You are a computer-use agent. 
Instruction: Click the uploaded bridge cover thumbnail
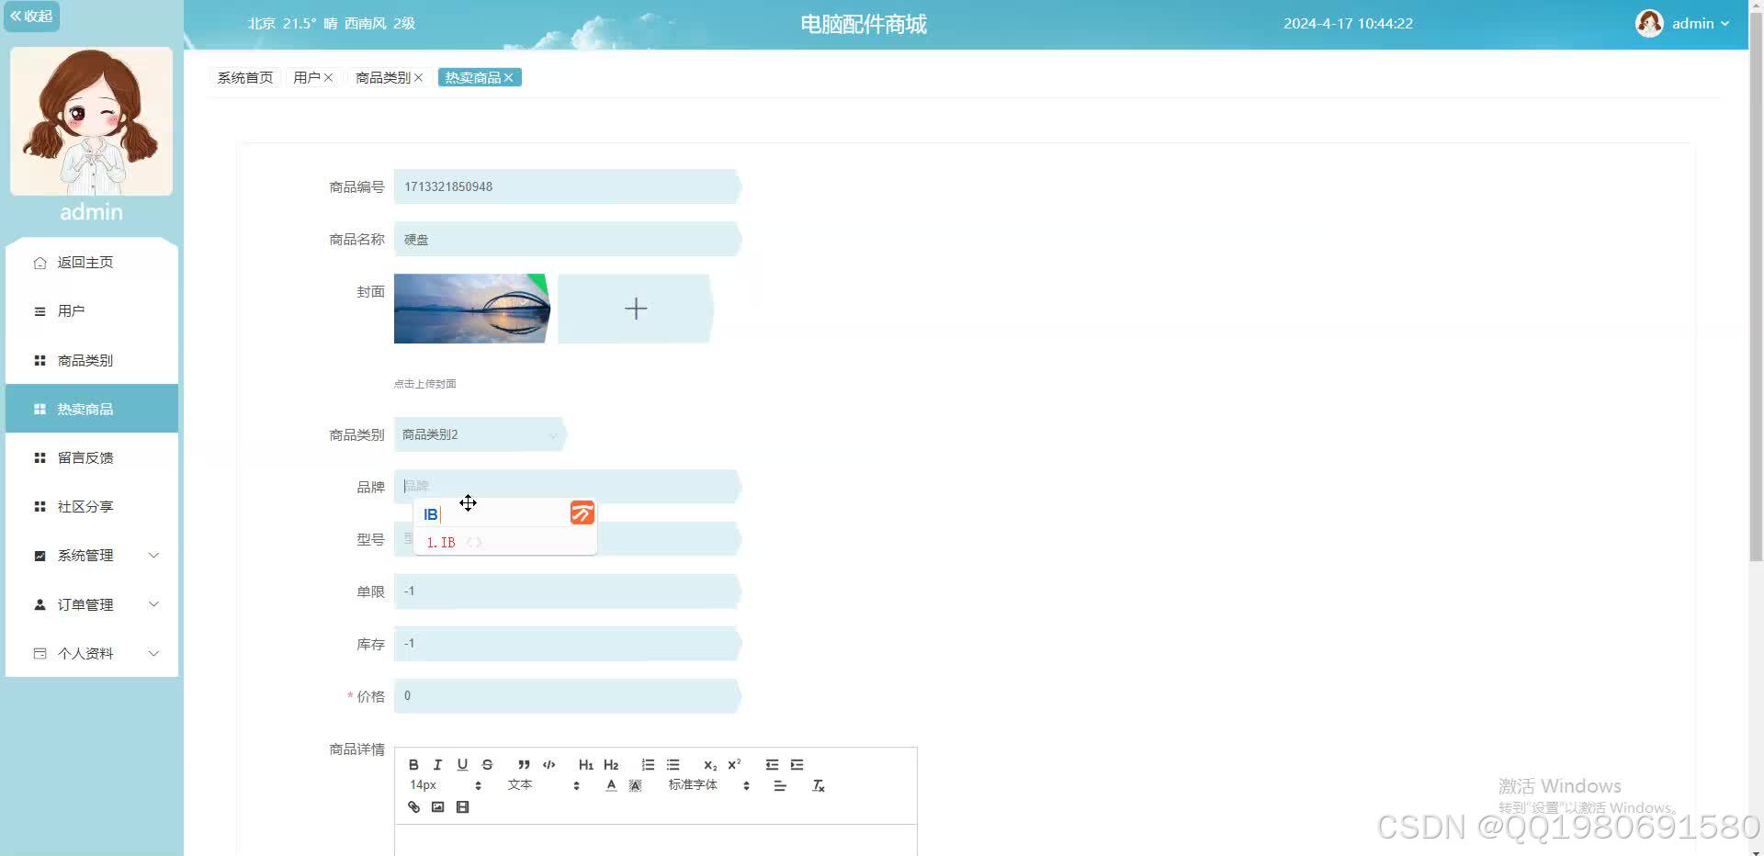tap(472, 309)
